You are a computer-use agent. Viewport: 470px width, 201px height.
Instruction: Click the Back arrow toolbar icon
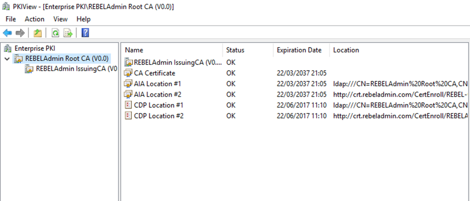7,33
